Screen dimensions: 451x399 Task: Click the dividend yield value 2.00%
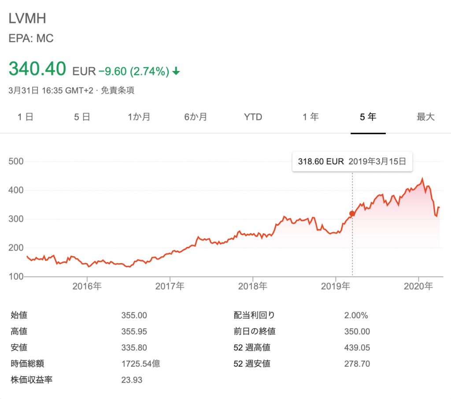tap(356, 316)
